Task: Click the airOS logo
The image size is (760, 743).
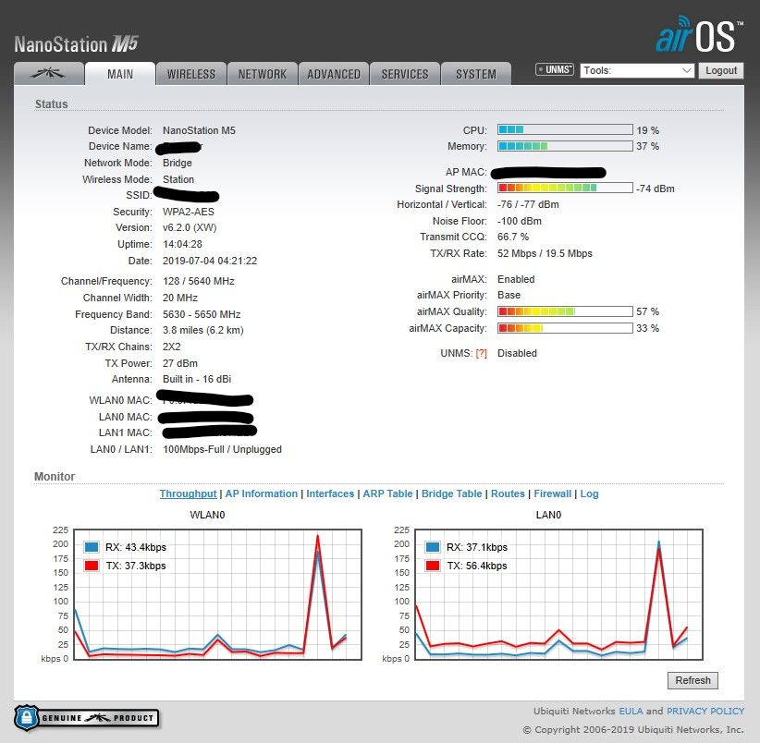Action: coord(695,34)
